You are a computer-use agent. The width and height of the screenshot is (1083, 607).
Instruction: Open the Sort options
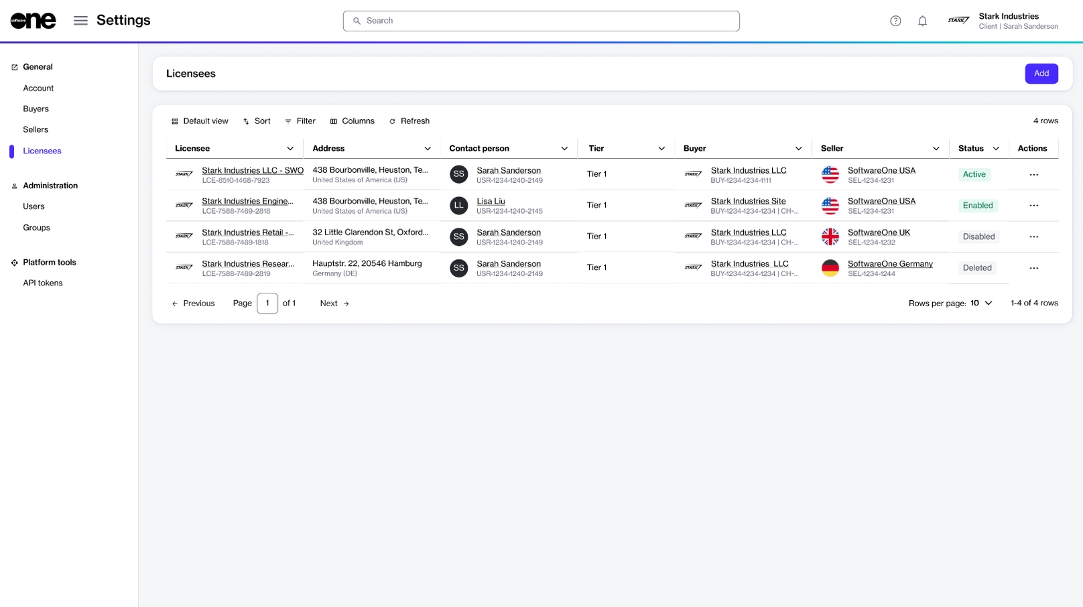click(x=257, y=121)
